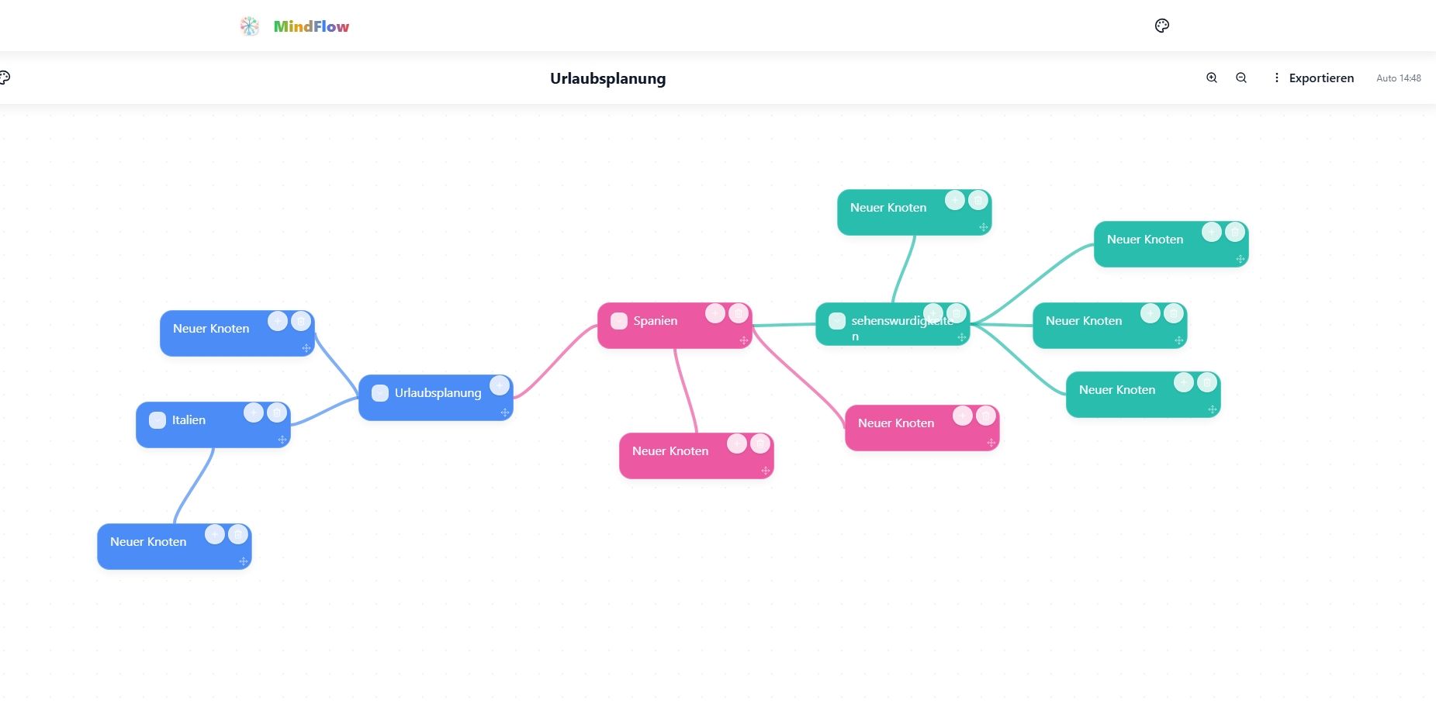Add a child to the Urlaubsplanung root node
This screenshot has height=711, width=1436.
500,385
